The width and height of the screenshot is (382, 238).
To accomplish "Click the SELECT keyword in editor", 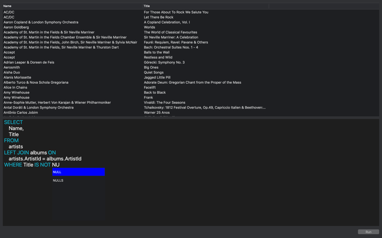I will click(x=13, y=122).
